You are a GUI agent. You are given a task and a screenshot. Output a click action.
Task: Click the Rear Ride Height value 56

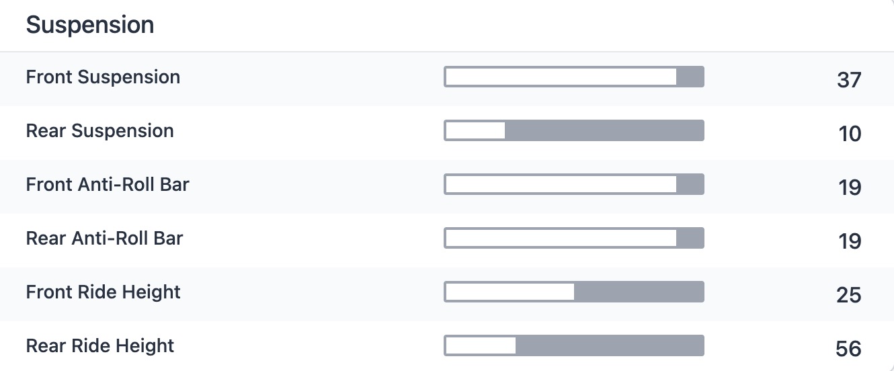click(849, 349)
